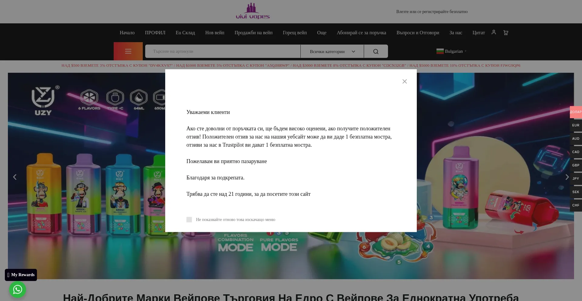The width and height of the screenshot is (582, 301).
Task: Open the "Цитат" menu item
Action: 479,33
